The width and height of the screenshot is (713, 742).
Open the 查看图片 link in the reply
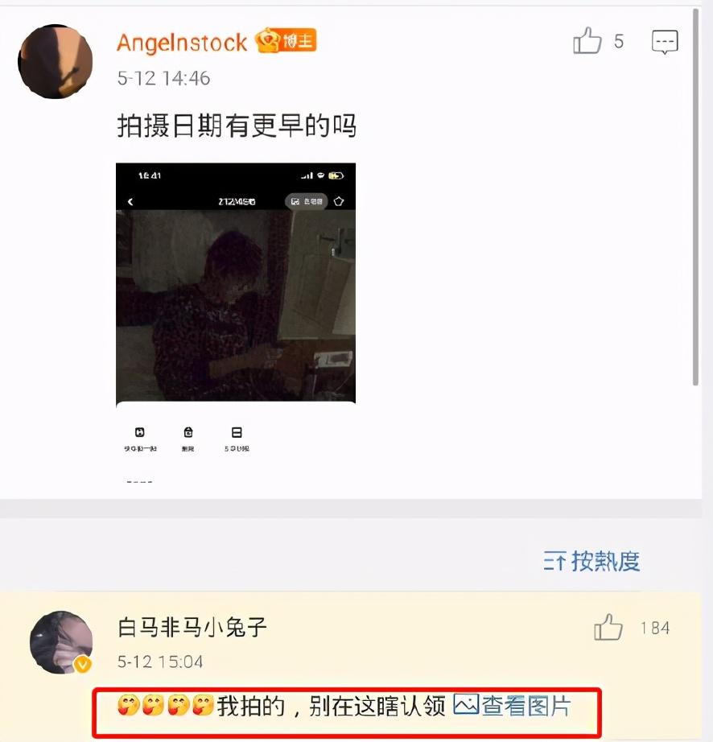tap(512, 705)
